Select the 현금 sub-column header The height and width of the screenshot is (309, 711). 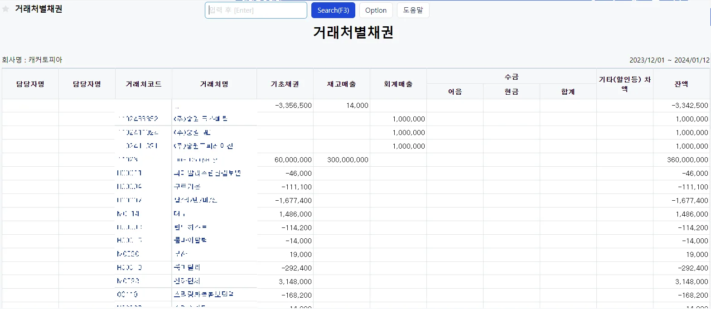512,92
